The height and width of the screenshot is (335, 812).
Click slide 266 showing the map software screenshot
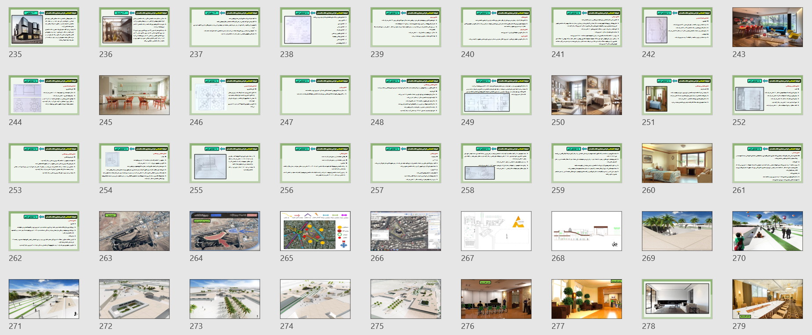[406, 231]
